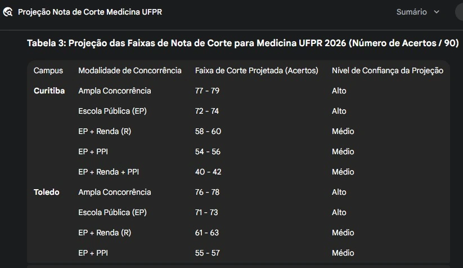The image size is (463, 268).
Task: Click the document title 'Projeção Nota de Corte Medicina UFPR'
Action: (90, 12)
